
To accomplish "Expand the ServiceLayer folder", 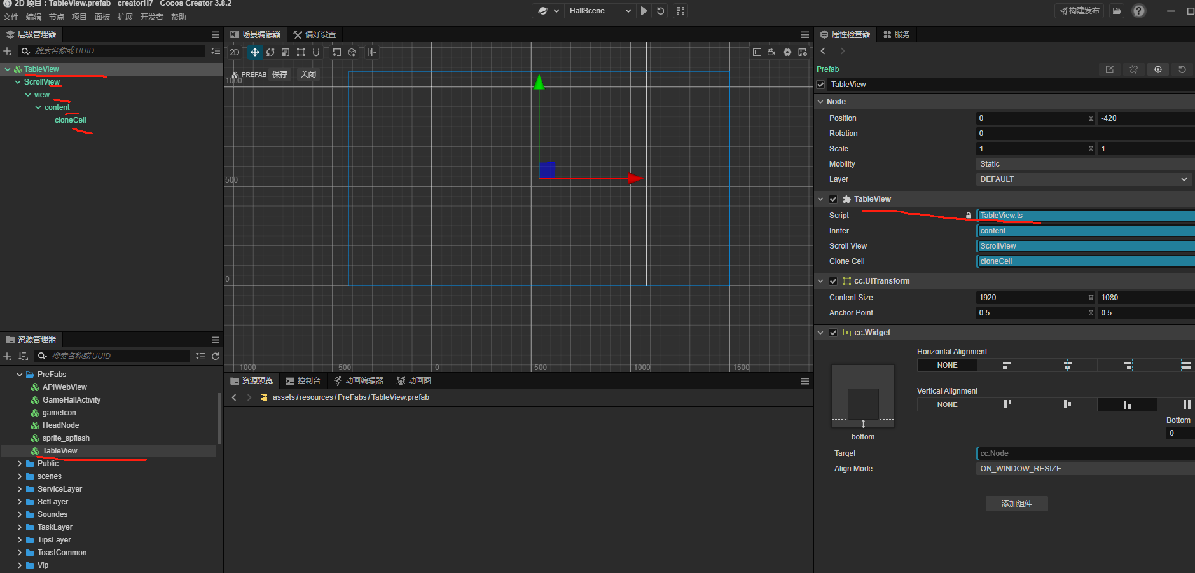I will click(x=20, y=489).
